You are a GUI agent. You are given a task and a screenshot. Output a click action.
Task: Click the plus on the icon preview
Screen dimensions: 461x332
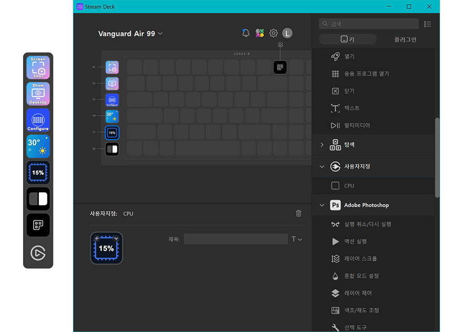(x=97, y=239)
